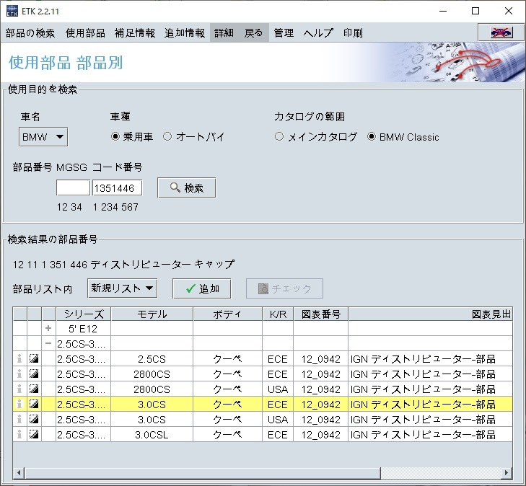Open info icon for 2800CS USA row
The width and height of the screenshot is (526, 486).
point(19,389)
